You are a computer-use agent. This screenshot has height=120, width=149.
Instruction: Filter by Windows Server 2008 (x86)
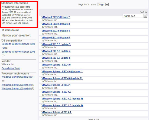pyautogui.click(x=16, y=89)
